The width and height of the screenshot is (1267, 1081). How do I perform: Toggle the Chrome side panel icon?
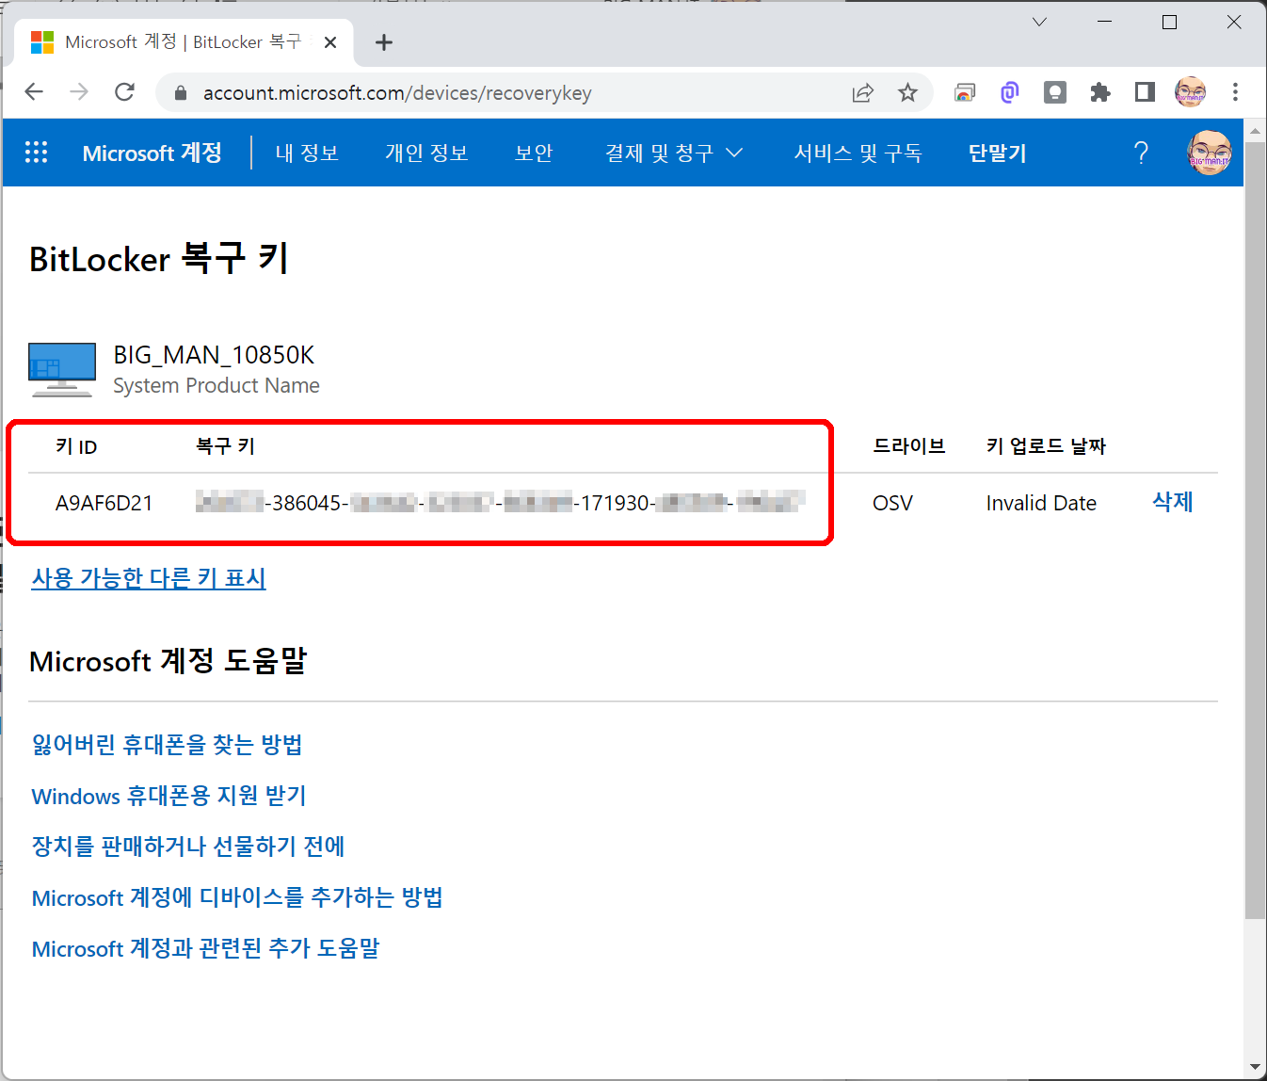[x=1145, y=91]
